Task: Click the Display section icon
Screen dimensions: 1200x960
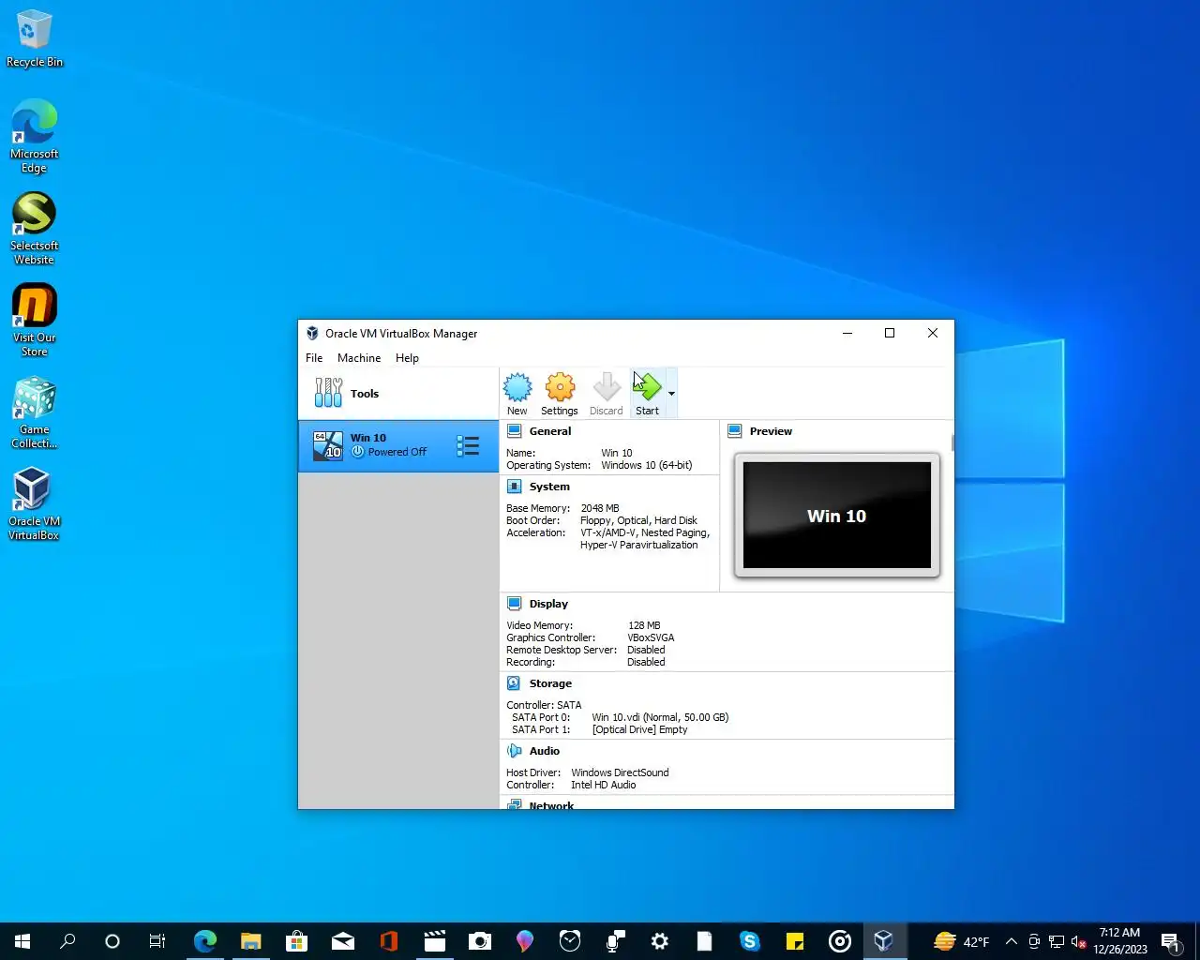Action: tap(515, 604)
